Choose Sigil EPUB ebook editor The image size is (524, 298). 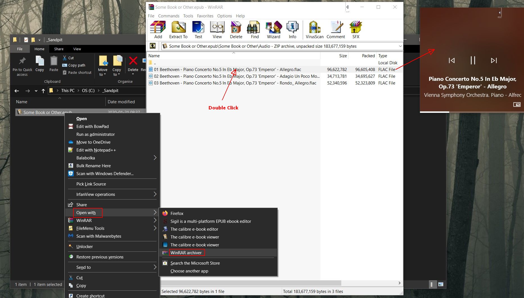pyautogui.click(x=218, y=221)
